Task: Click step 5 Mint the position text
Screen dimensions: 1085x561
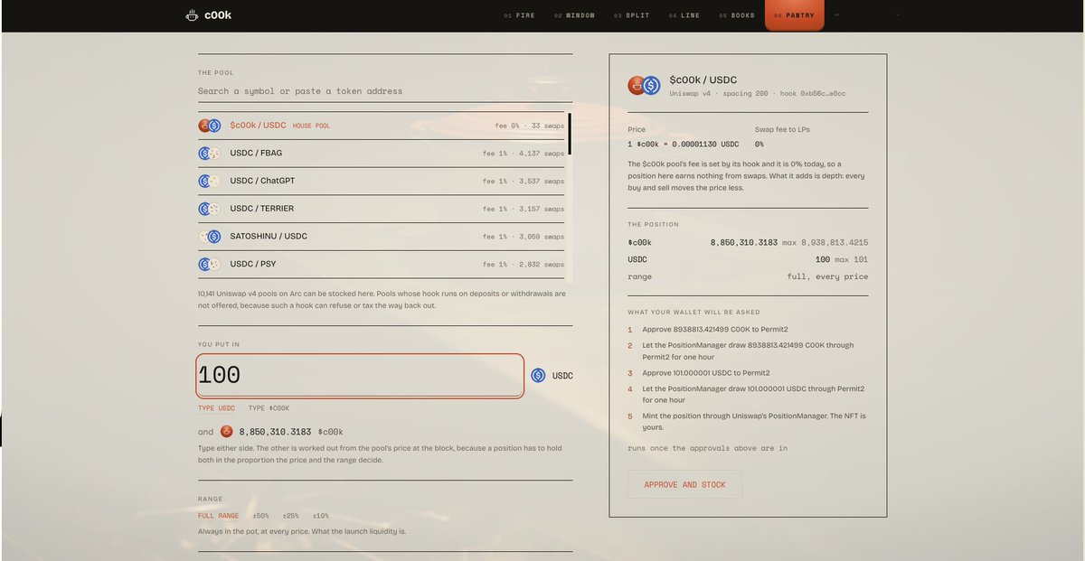Action: point(754,422)
